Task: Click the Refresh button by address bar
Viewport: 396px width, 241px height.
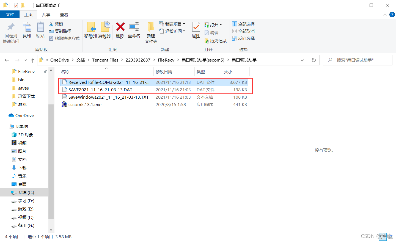Action: point(314,60)
